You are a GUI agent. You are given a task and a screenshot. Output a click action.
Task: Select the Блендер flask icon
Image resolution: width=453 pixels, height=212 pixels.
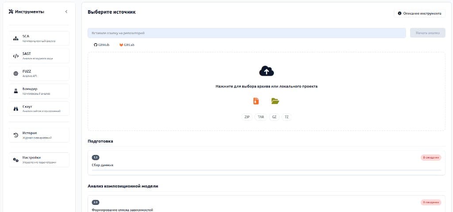pos(16,91)
